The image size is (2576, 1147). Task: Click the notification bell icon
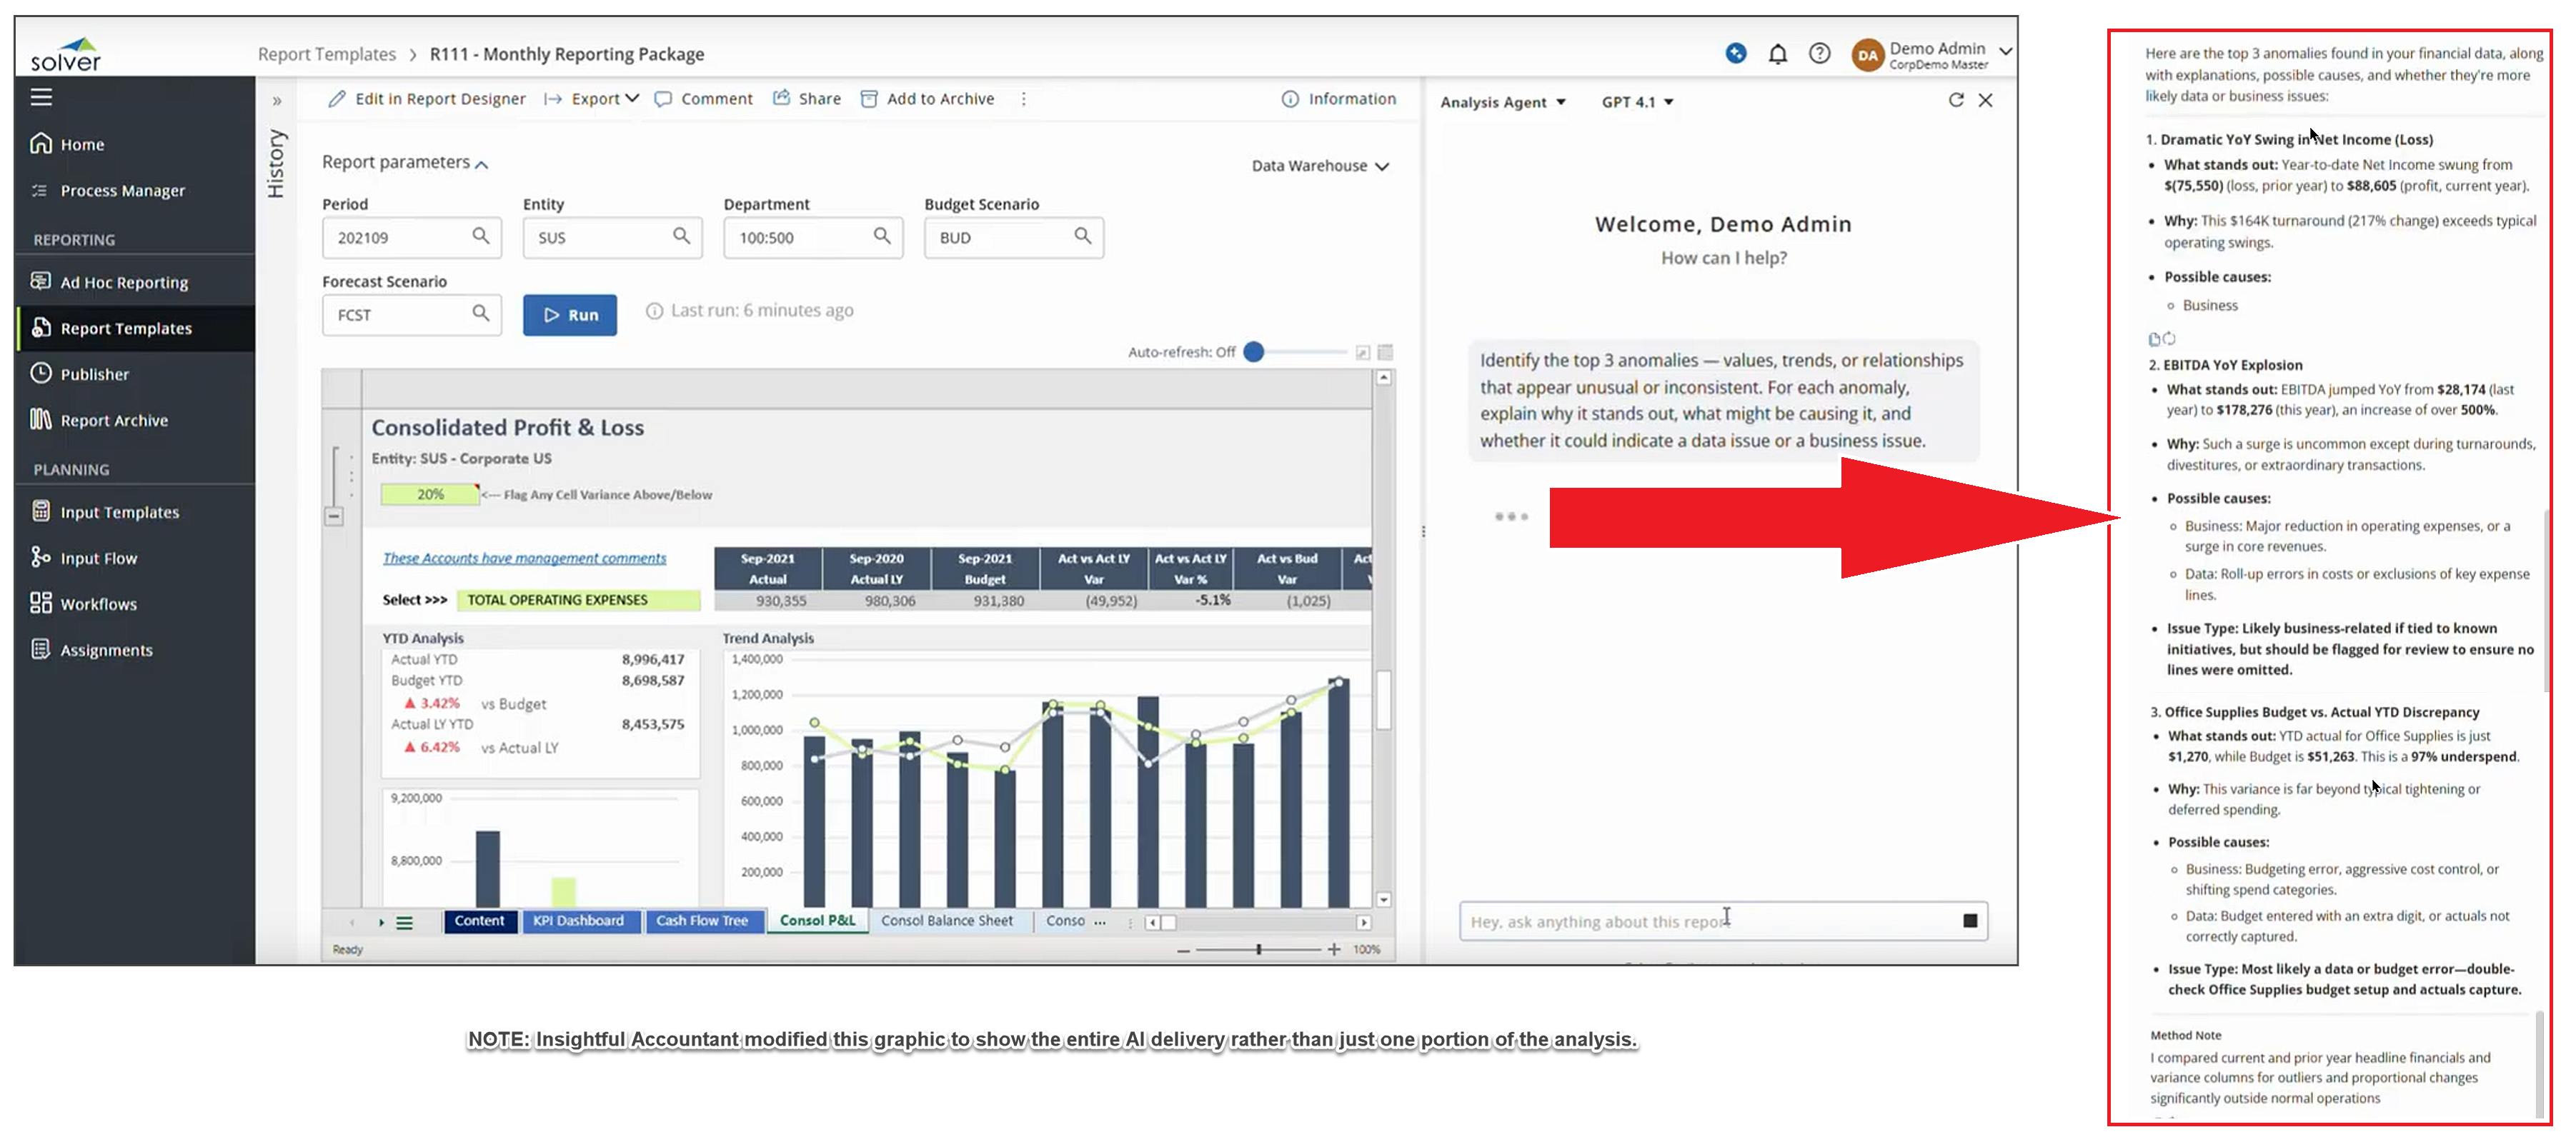pos(1777,54)
